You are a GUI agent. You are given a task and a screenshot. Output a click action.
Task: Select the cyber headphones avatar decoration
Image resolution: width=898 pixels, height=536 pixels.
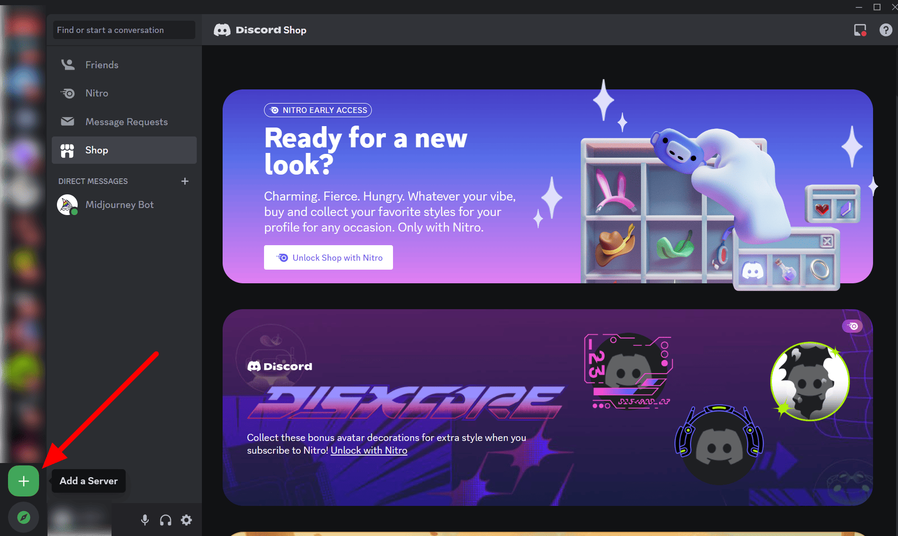pyautogui.click(x=719, y=444)
